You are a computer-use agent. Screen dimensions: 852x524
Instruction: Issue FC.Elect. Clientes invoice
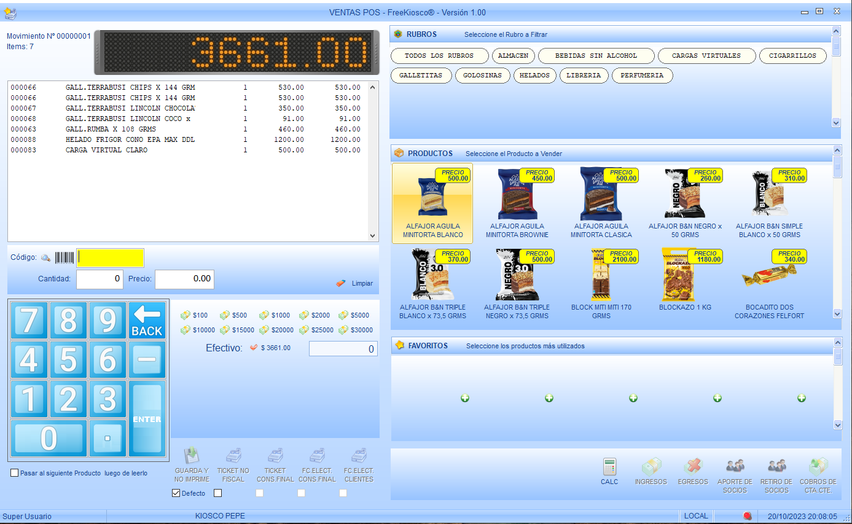(x=359, y=464)
